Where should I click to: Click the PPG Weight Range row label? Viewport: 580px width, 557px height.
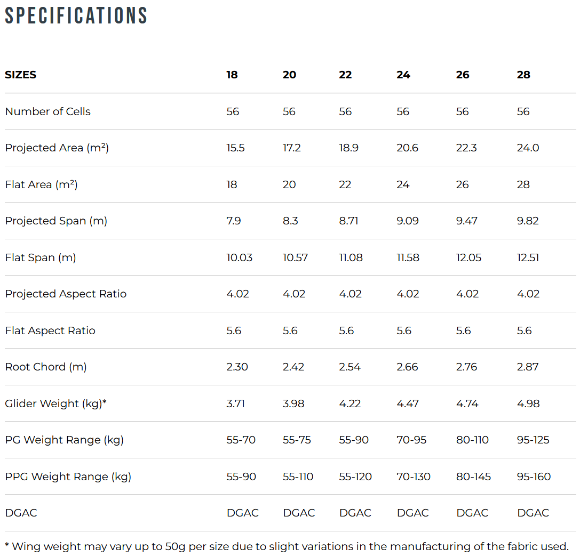tap(68, 477)
